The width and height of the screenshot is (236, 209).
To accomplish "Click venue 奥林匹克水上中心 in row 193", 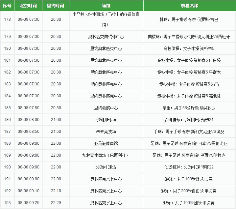I will click(106, 203).
